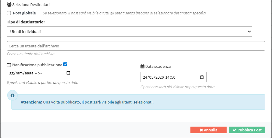This screenshot has width=272, height=138.
Task: Uncheck the Pianificazione pubblicazione checkbox
Action: [x=65, y=64]
